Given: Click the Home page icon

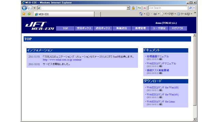Looking at the screenshot, I should [141, 14].
